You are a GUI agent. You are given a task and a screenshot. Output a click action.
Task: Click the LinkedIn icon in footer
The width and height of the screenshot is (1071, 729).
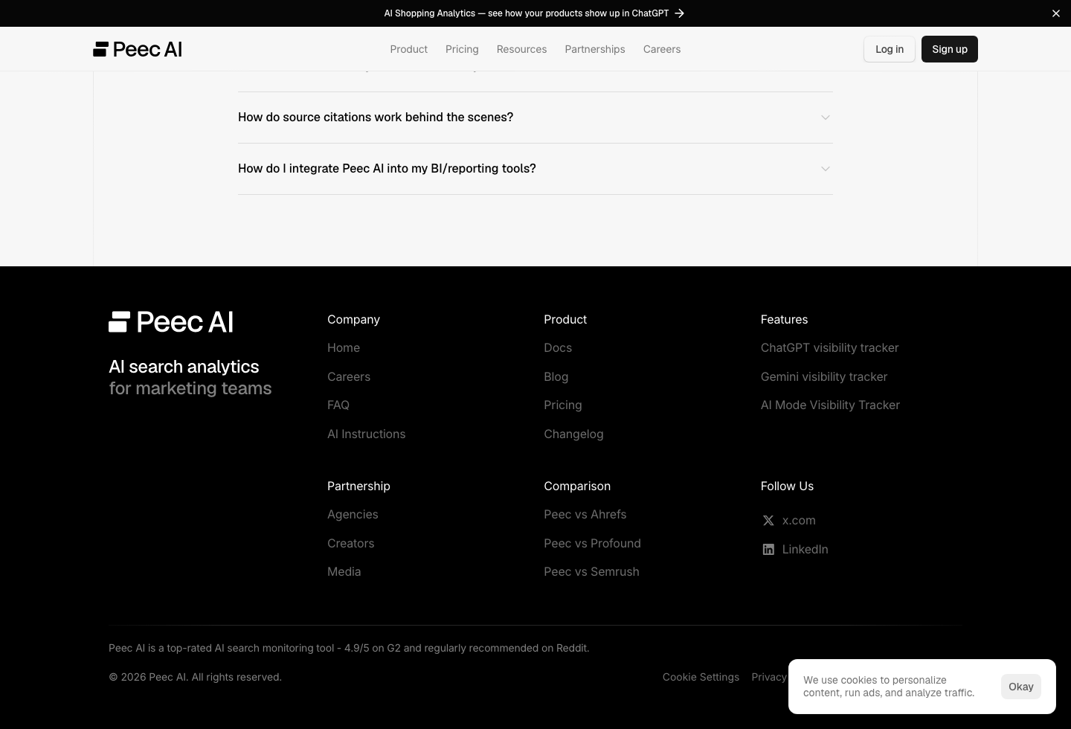(768, 550)
